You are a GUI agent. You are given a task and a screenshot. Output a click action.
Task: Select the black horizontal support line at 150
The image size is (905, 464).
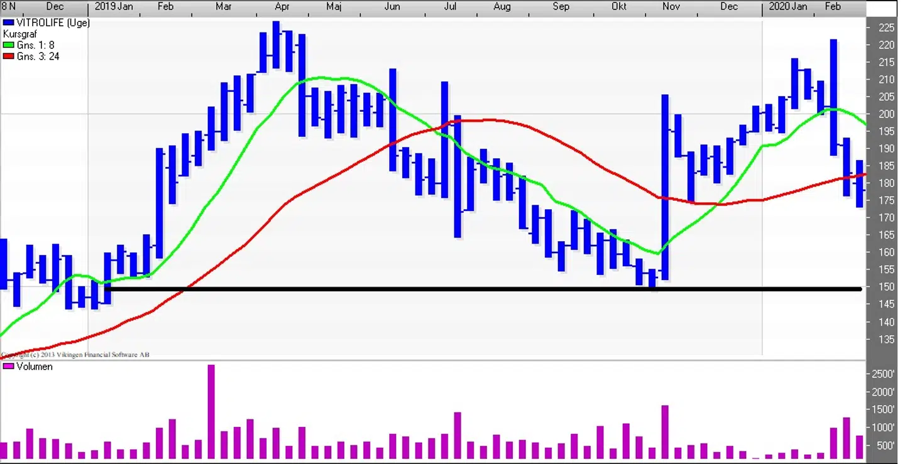(440, 289)
